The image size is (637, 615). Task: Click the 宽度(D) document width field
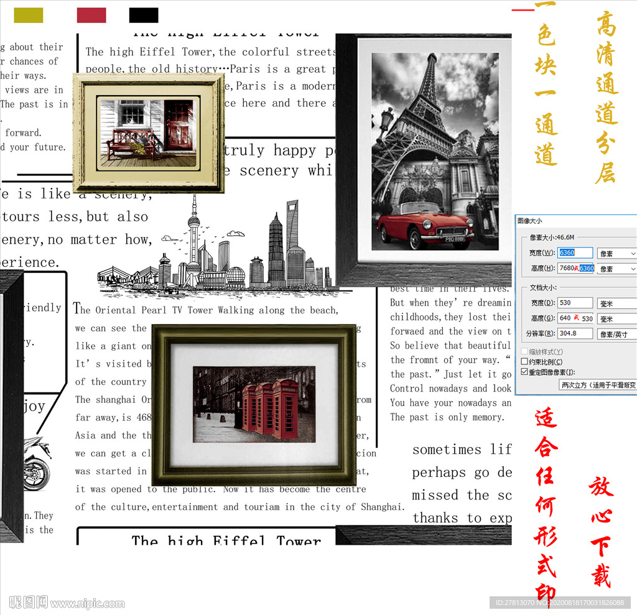(575, 303)
